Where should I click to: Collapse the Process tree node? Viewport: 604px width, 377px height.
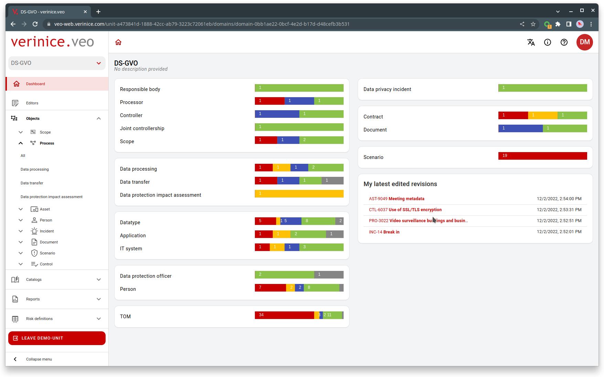coord(21,143)
